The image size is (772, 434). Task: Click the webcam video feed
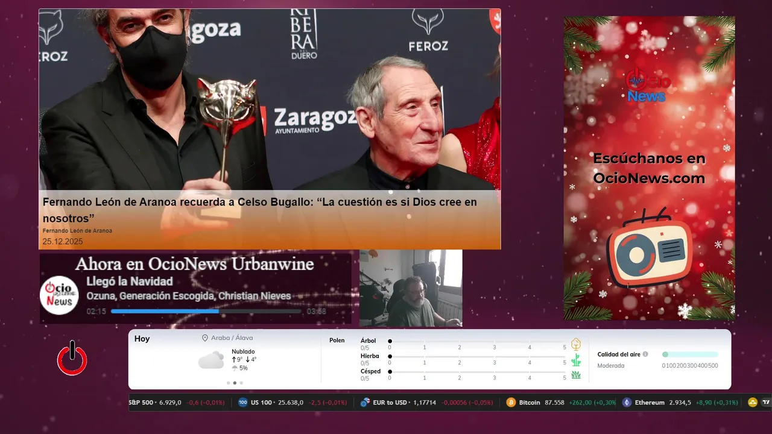coord(411,288)
